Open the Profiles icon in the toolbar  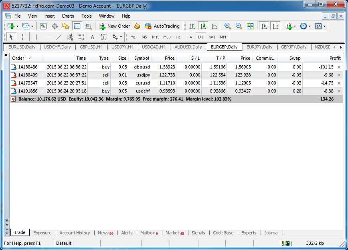[26, 26]
